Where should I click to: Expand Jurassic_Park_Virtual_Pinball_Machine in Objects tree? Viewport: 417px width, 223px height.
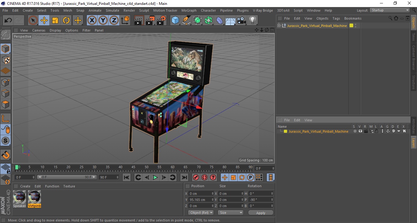tap(279, 26)
